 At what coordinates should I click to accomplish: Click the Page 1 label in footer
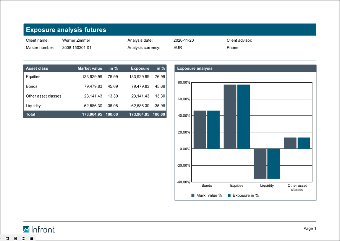click(310, 228)
